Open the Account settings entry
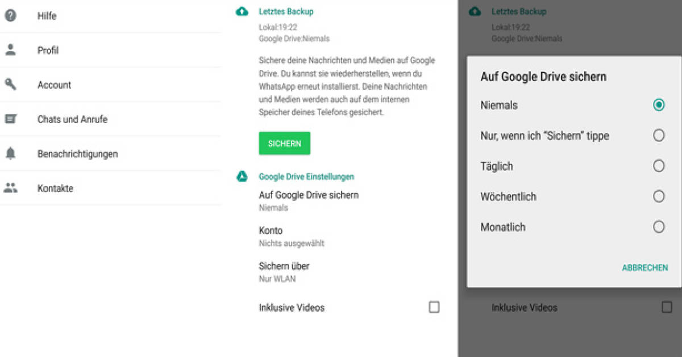 [x=110, y=85]
